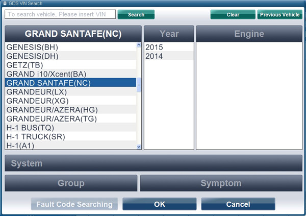This screenshot has width=306, height=216.
Task: Click the Clear button
Action: pyautogui.click(x=233, y=14)
